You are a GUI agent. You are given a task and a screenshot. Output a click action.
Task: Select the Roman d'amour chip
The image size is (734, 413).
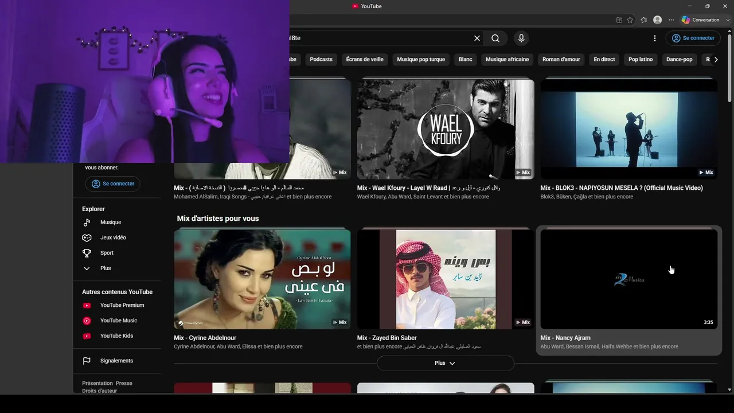tap(561, 60)
